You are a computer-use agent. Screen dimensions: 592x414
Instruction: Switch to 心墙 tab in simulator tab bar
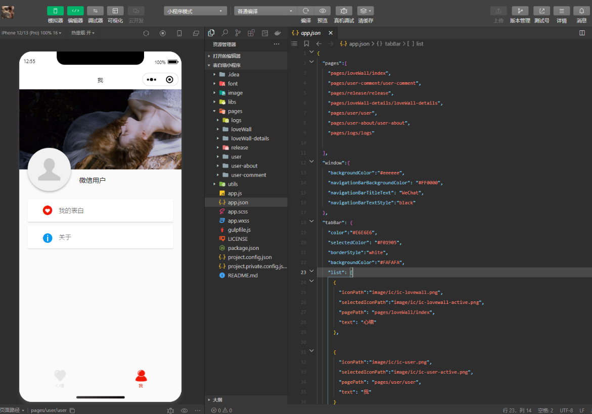coord(60,378)
